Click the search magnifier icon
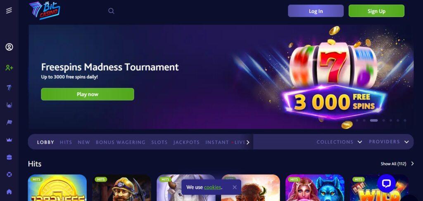423x201 pixels. click(x=111, y=11)
